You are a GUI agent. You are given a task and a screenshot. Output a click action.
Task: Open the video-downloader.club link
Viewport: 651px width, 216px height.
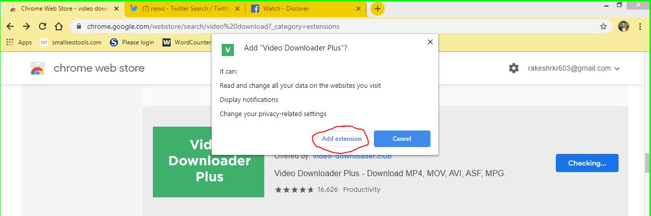[x=352, y=156]
